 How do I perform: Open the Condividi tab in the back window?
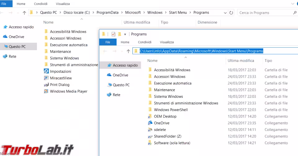(x=41, y=4)
